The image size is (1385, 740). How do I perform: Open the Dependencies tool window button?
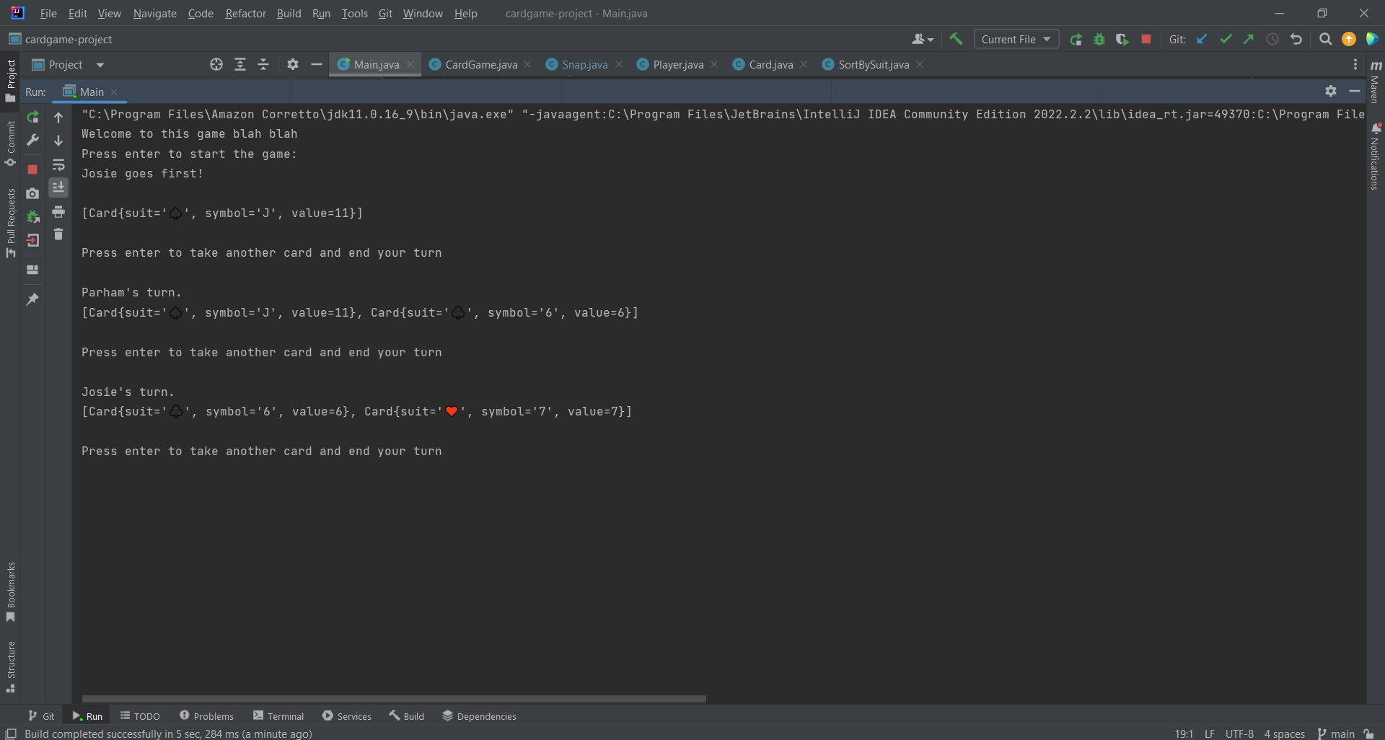point(480,716)
